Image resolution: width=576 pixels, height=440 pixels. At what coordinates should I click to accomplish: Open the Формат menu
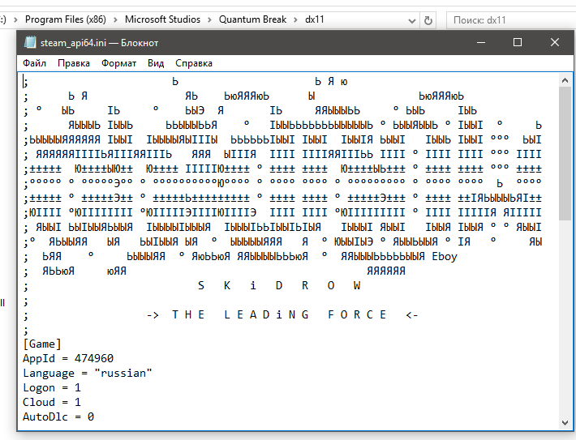click(118, 63)
